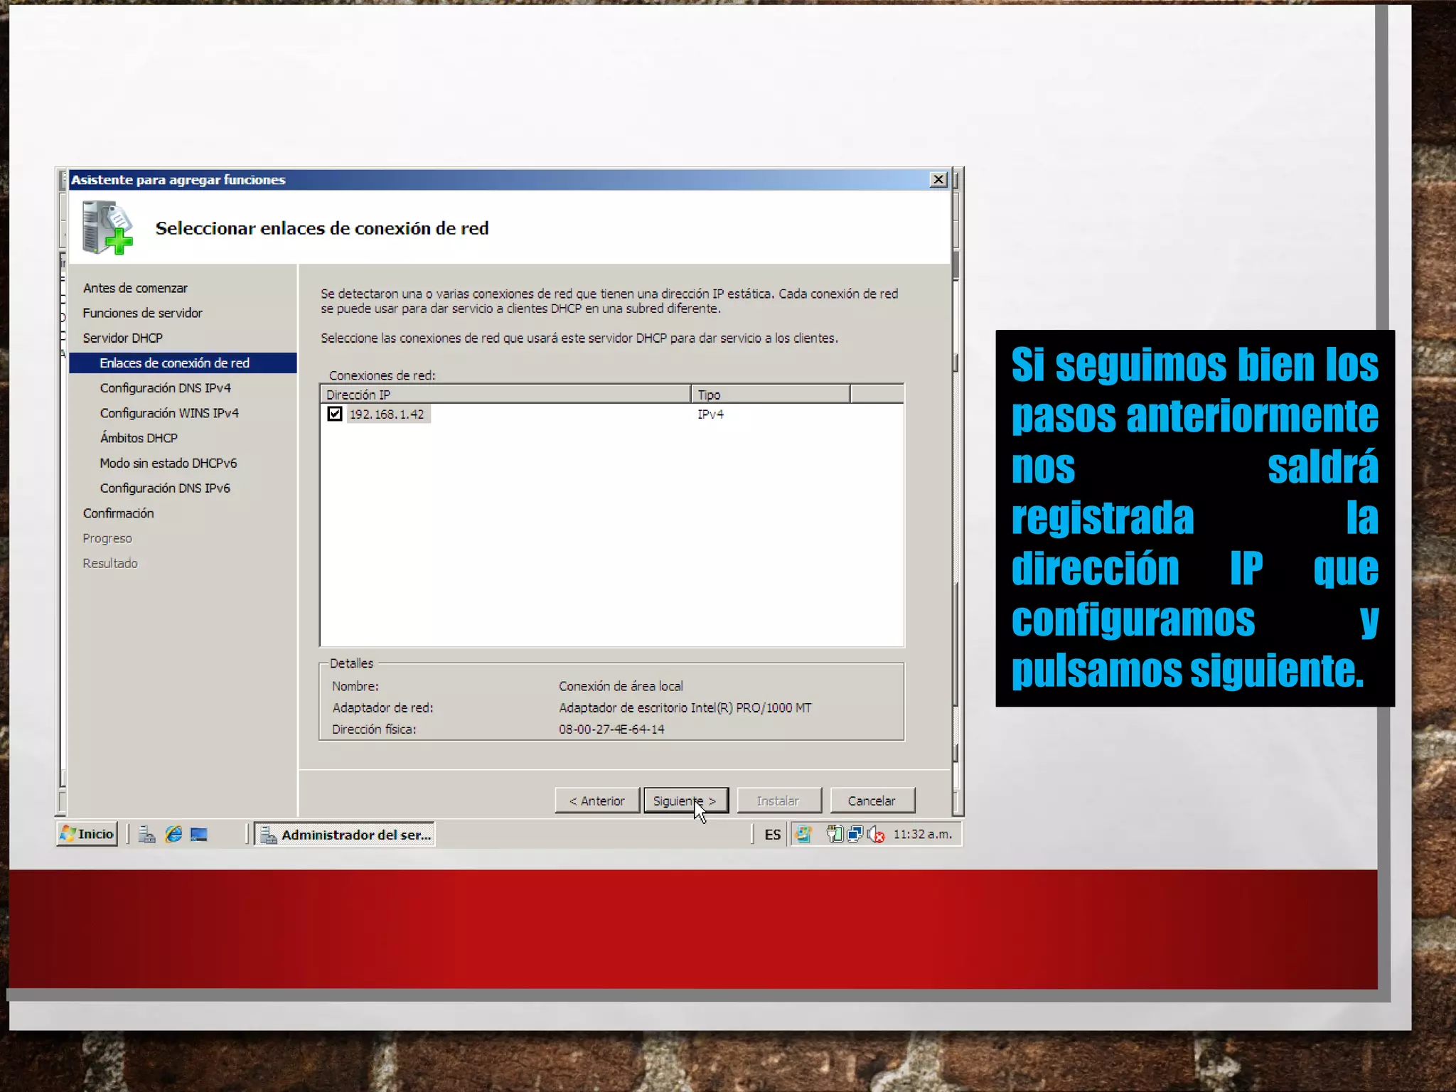Click the Conexión de área local value
This screenshot has height=1092, width=1456.
(x=621, y=686)
